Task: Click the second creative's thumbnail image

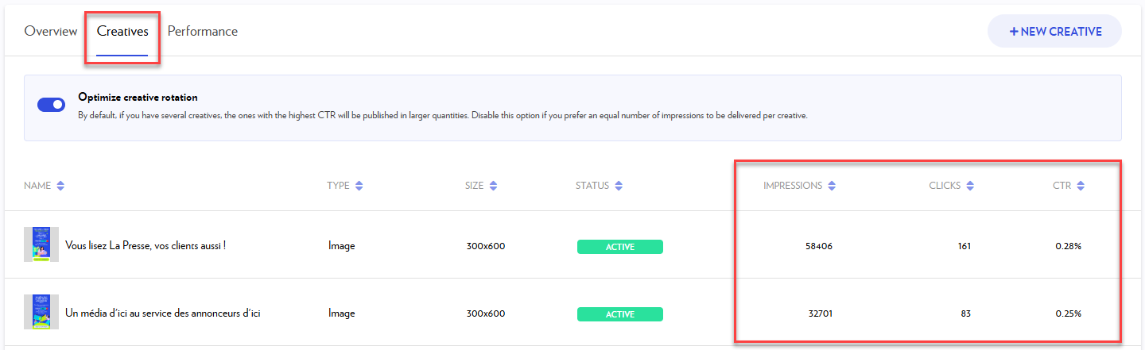Action: pos(41,313)
